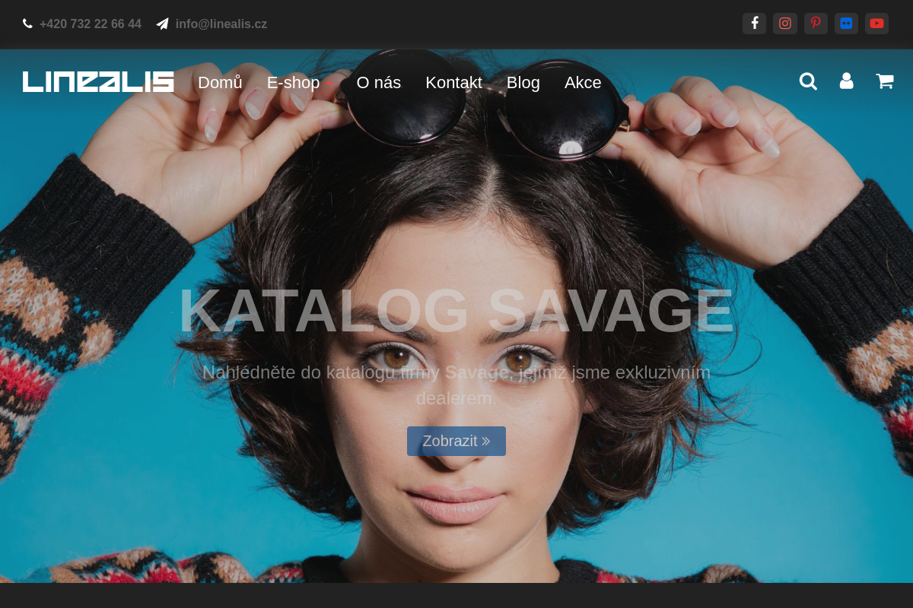Open the Flickr social link
913x608 pixels.
846,24
